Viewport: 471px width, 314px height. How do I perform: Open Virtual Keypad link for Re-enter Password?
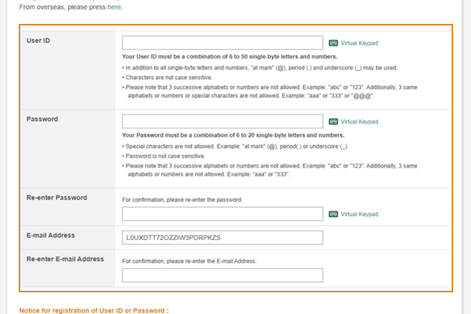(359, 214)
